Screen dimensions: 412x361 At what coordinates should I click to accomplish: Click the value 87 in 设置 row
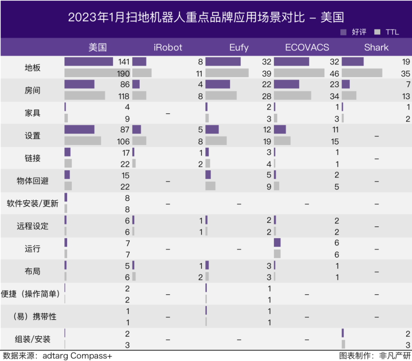click(x=125, y=129)
